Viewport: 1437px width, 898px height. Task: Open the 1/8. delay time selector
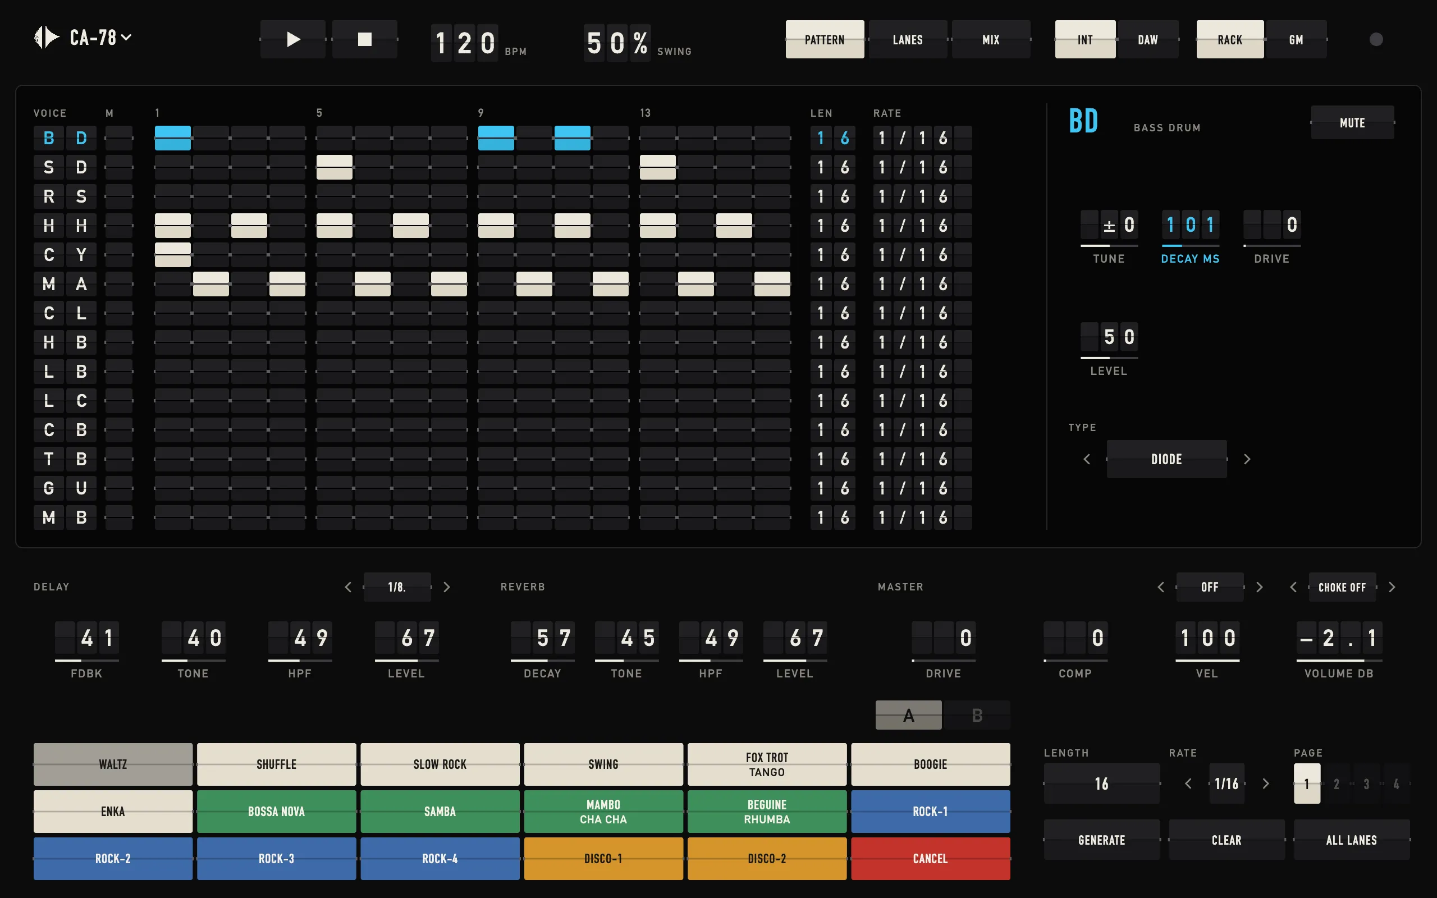click(x=397, y=587)
